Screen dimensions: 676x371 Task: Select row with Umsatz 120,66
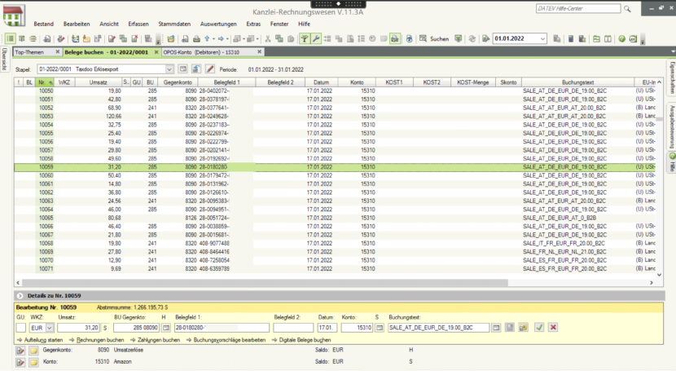click(x=335, y=117)
